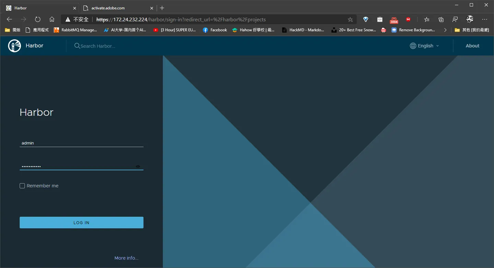Open the More info... link
Image resolution: width=494 pixels, height=268 pixels.
[126, 258]
